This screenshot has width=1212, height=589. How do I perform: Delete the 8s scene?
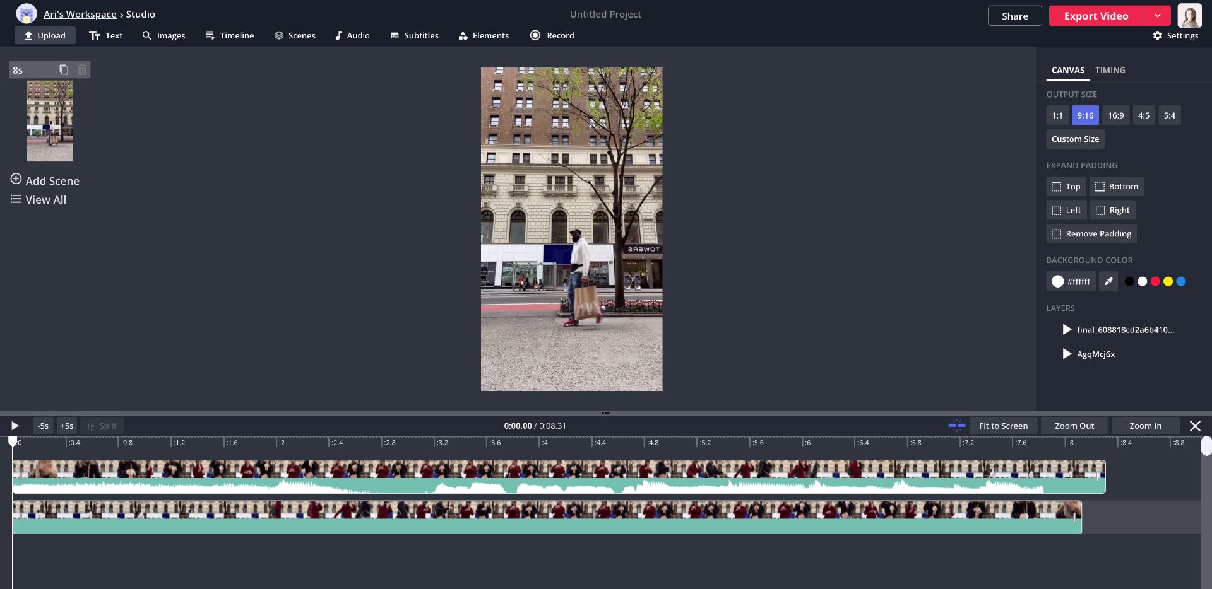coord(81,69)
